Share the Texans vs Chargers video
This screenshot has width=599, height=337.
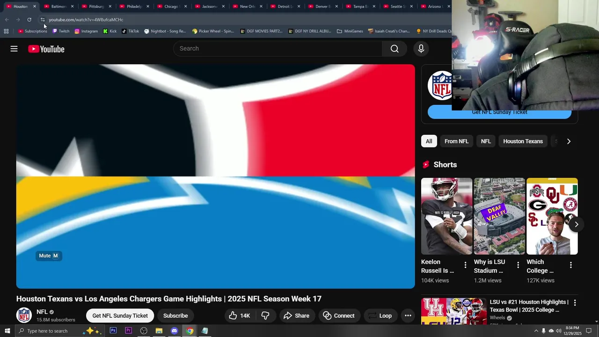pyautogui.click(x=296, y=315)
